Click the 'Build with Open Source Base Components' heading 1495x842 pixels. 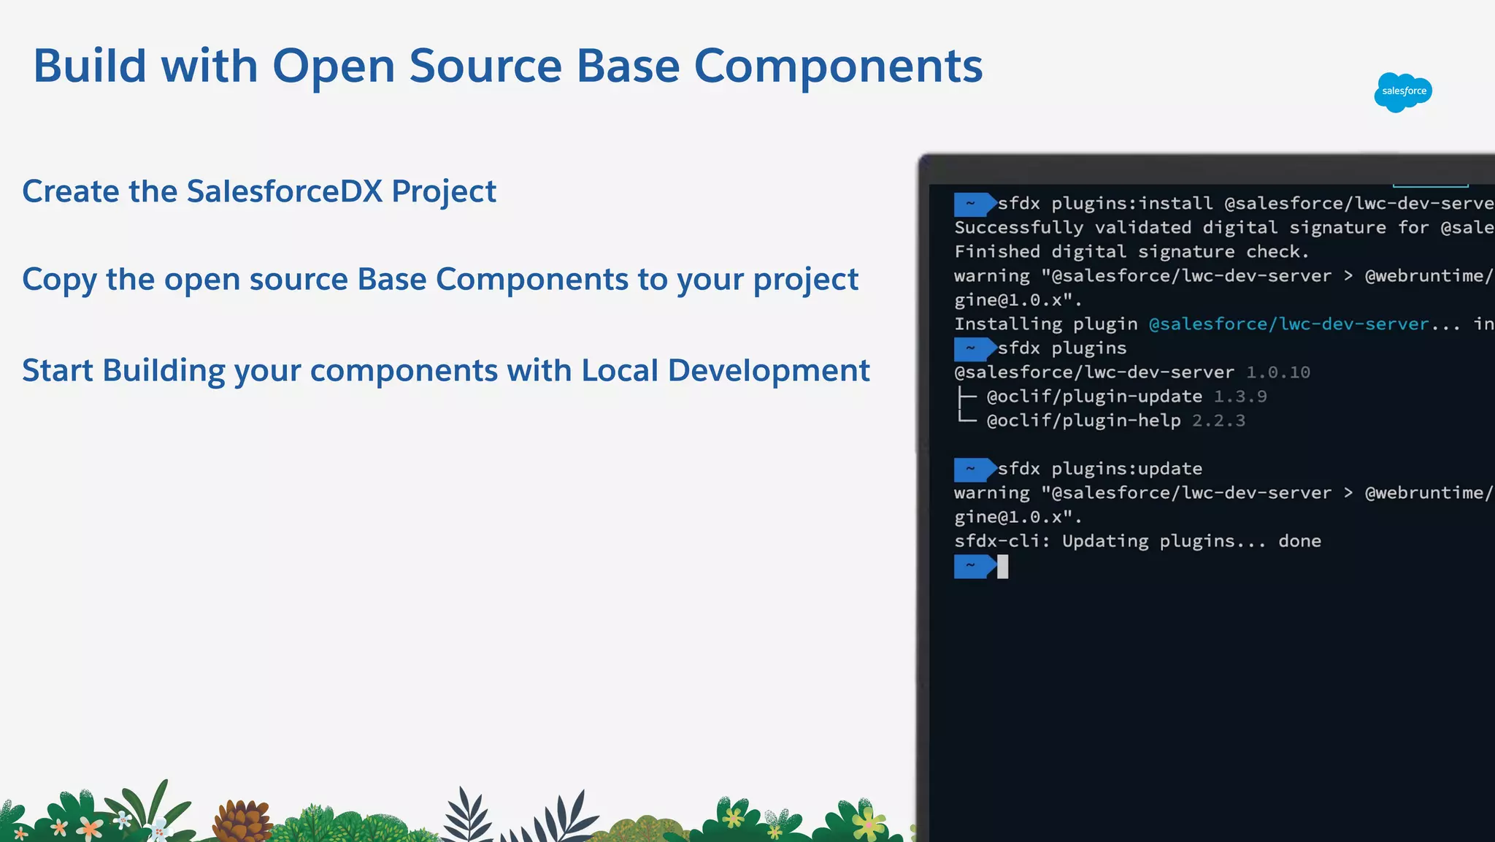click(507, 66)
